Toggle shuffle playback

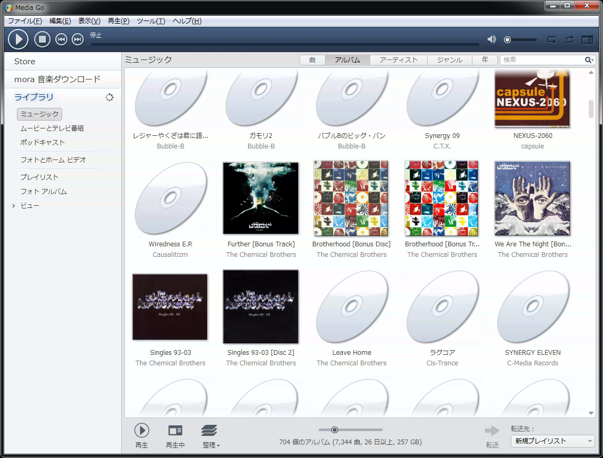click(552, 39)
